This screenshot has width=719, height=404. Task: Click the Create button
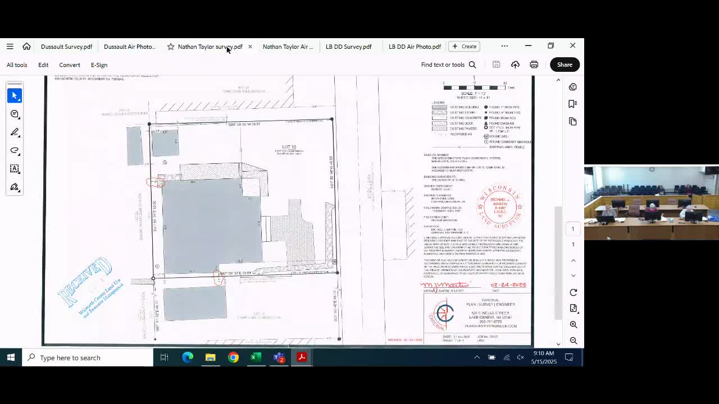pos(464,46)
